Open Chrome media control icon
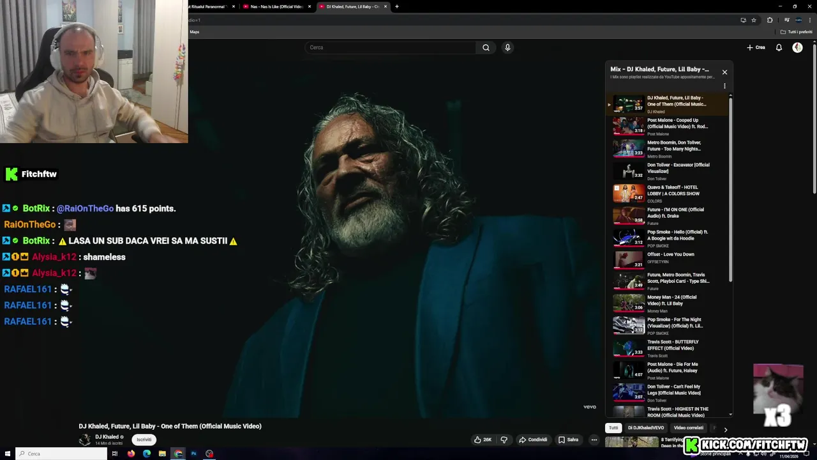This screenshot has height=460, width=817. click(786, 20)
